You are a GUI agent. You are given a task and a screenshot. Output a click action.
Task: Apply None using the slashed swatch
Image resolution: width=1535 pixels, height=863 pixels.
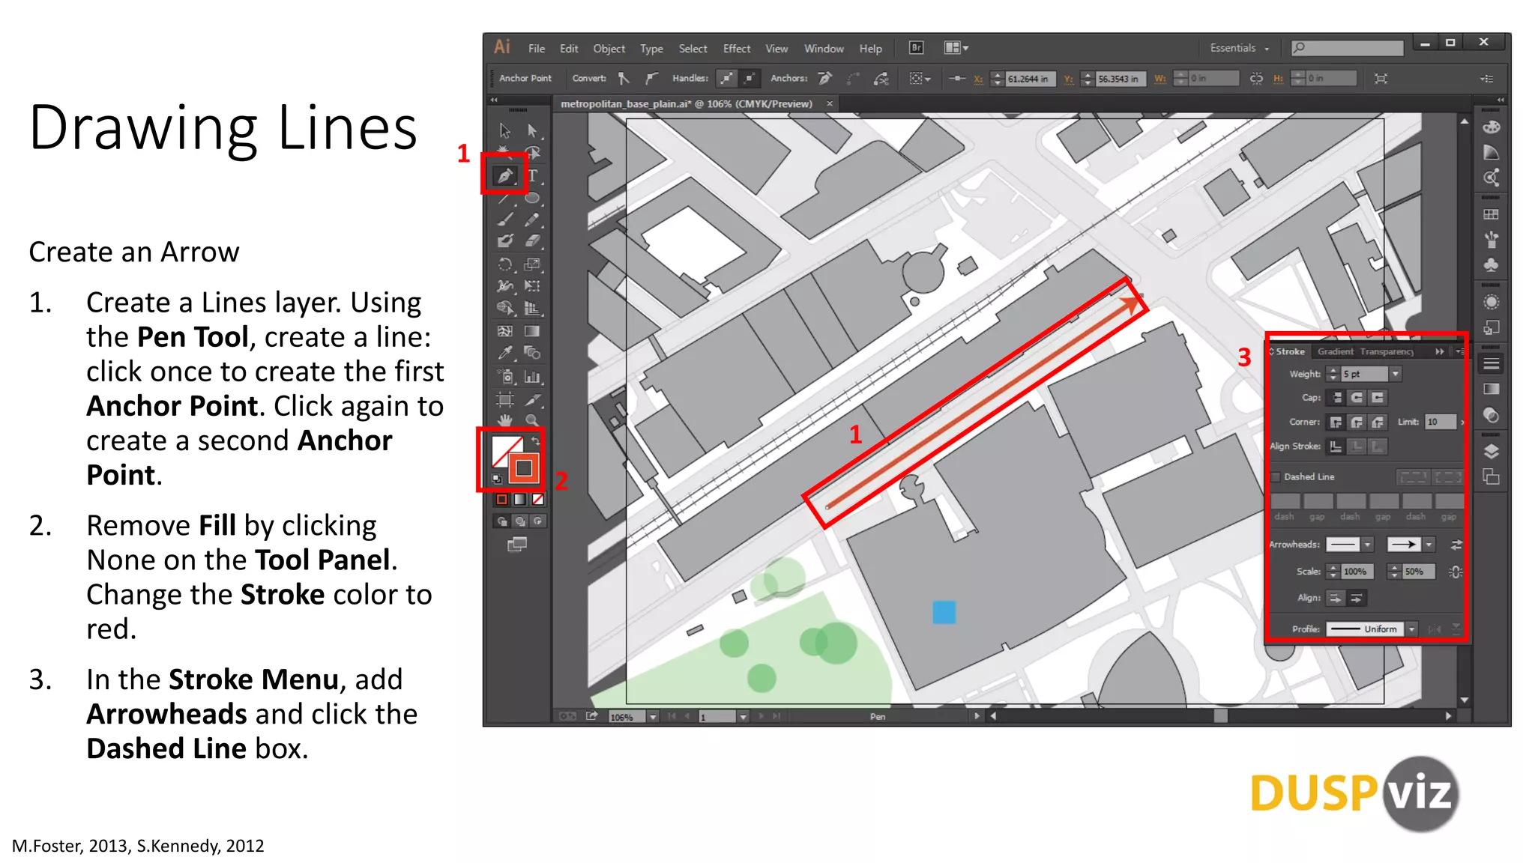537,500
